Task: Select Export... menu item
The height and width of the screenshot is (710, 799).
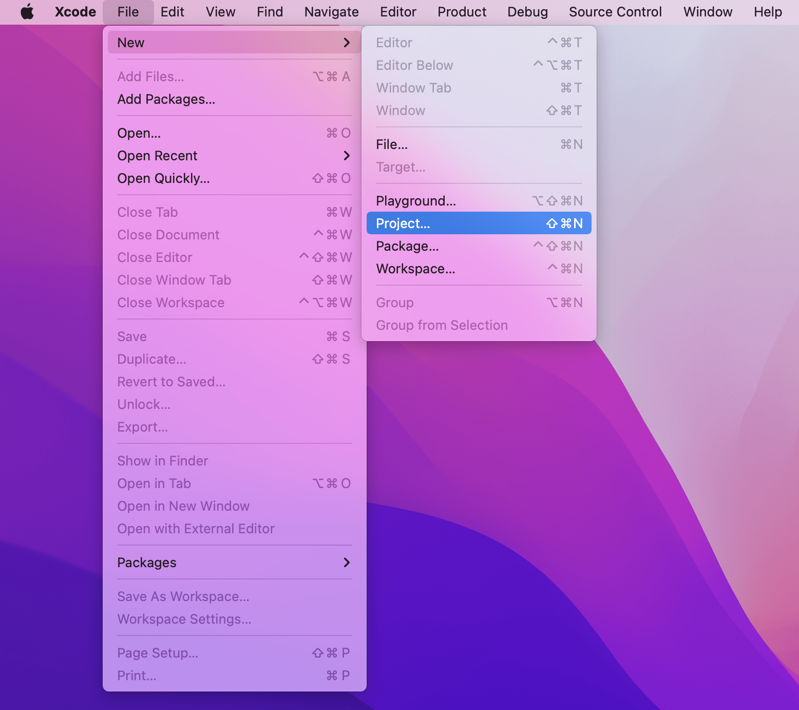Action: (x=235, y=427)
